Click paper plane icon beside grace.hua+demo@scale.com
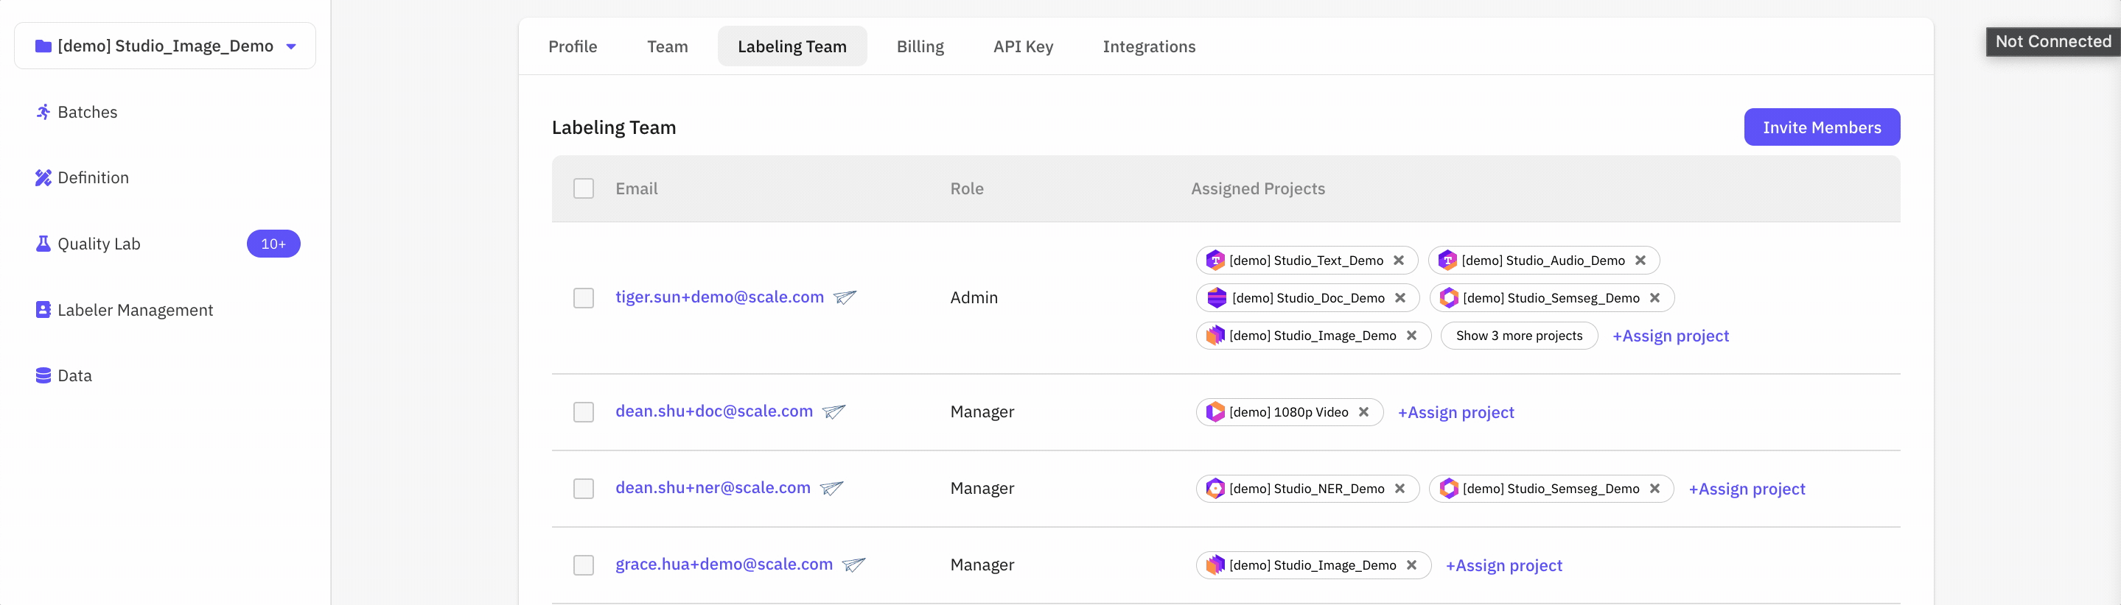This screenshot has height=605, width=2121. pyautogui.click(x=854, y=565)
